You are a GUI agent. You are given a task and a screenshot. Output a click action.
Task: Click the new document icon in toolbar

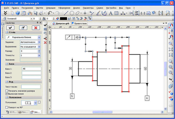pos(12,13)
